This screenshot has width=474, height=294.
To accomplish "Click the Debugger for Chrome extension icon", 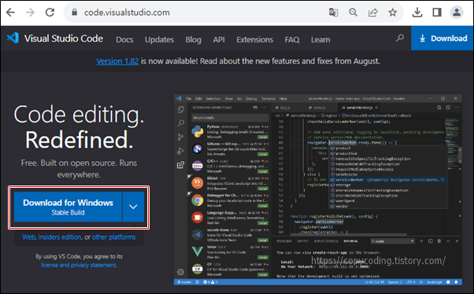I will [x=198, y=200].
